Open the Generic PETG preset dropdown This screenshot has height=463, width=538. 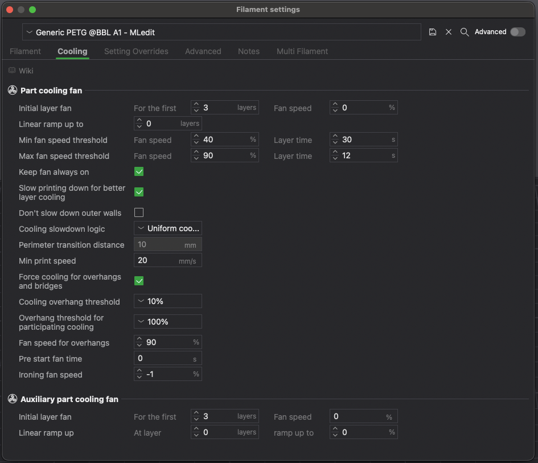tap(221, 32)
